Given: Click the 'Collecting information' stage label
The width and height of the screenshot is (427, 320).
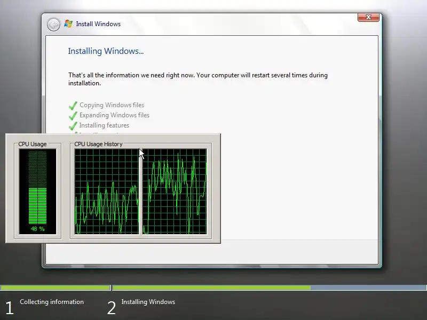Looking at the screenshot, I should tap(52, 302).
